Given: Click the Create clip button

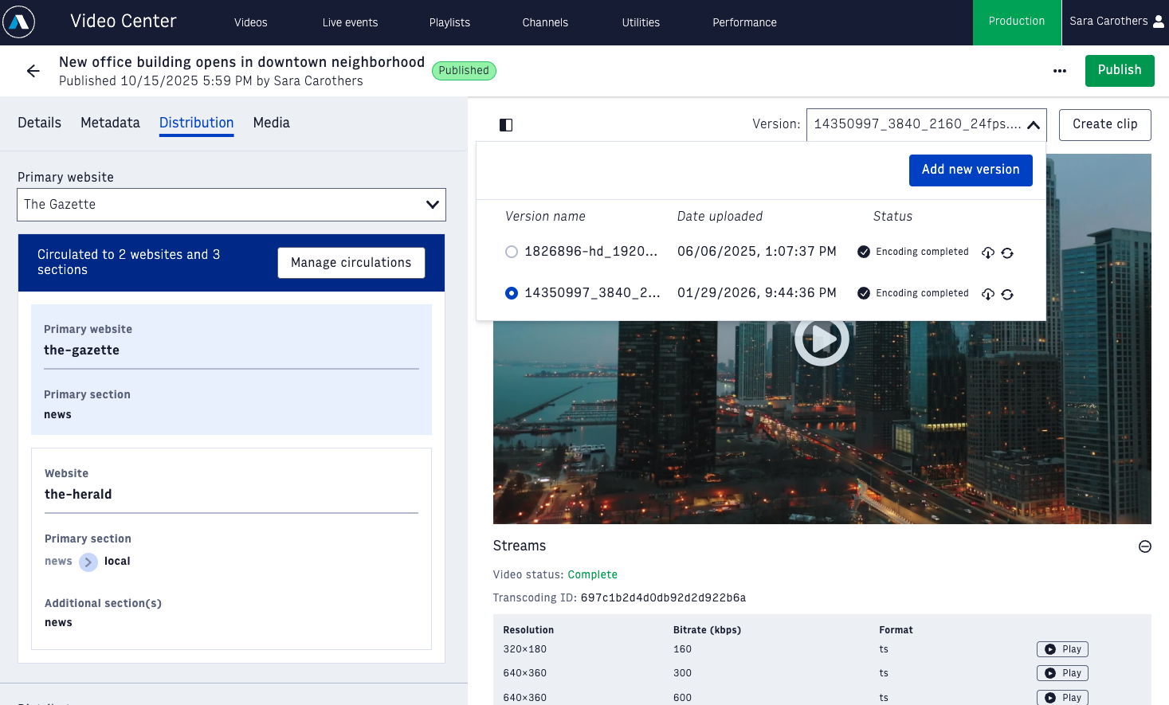Looking at the screenshot, I should [x=1105, y=124].
